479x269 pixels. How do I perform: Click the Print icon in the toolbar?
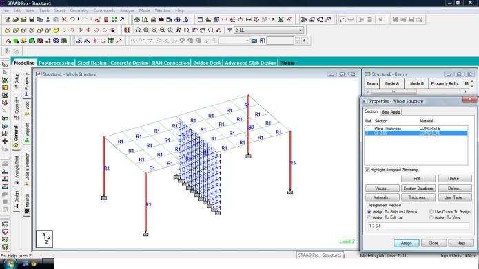[x=137, y=19]
